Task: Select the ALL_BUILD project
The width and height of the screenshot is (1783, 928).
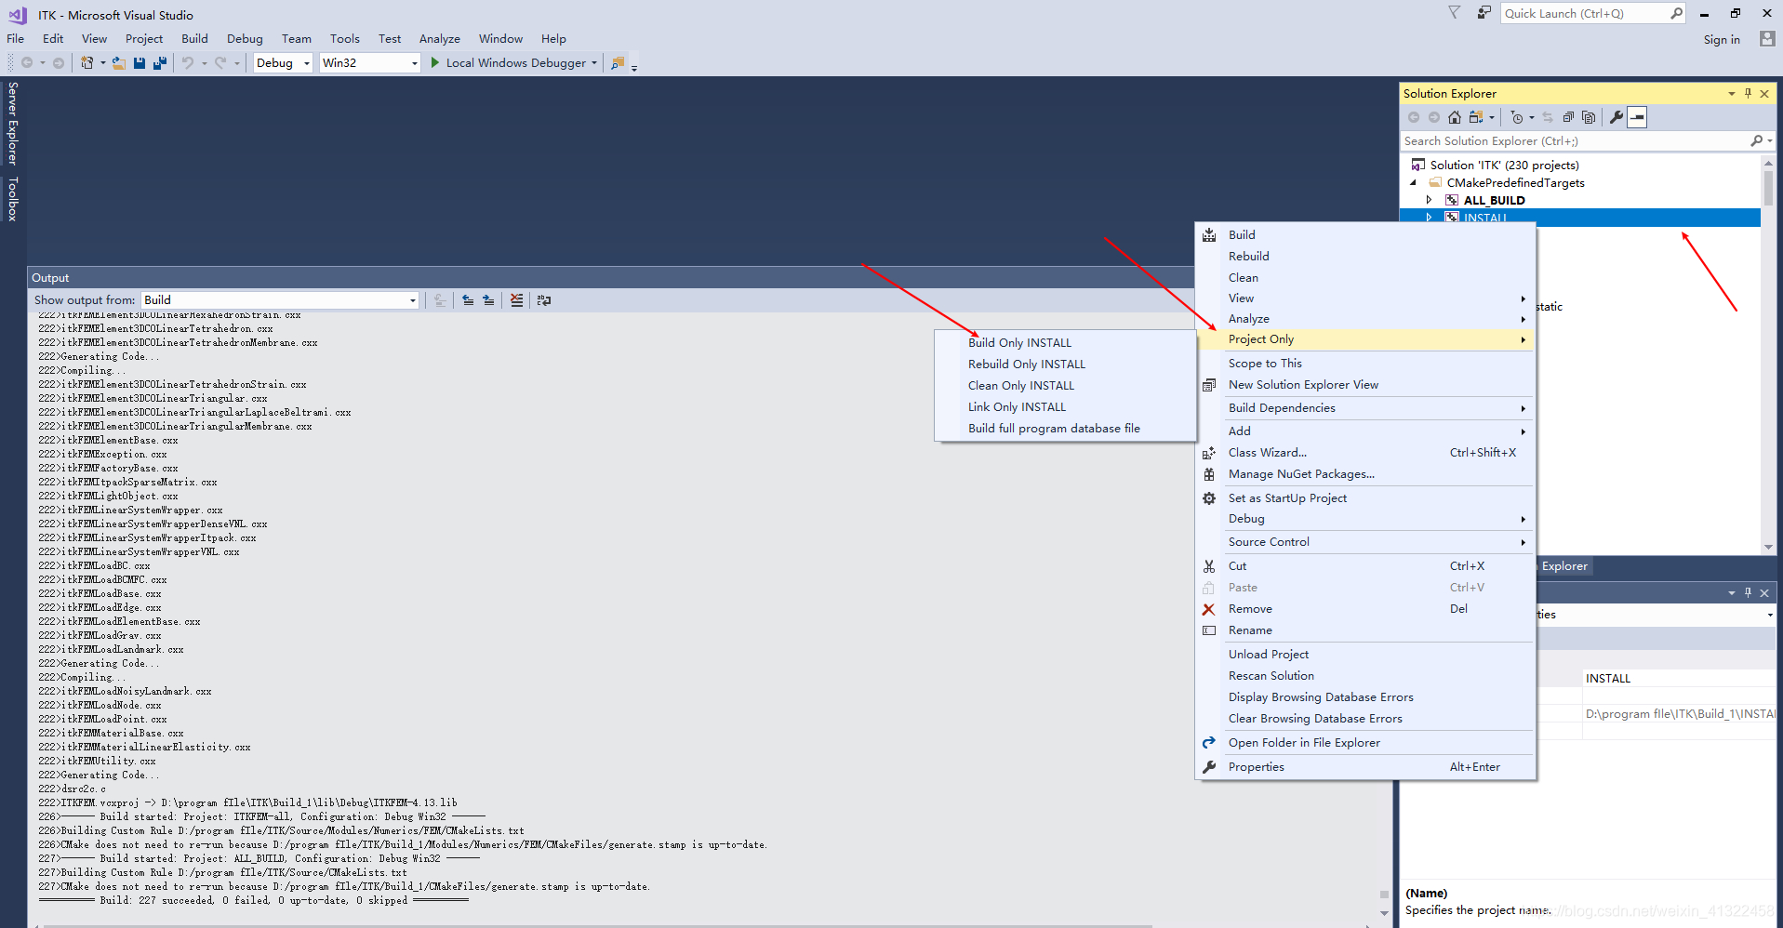Action: tap(1494, 200)
